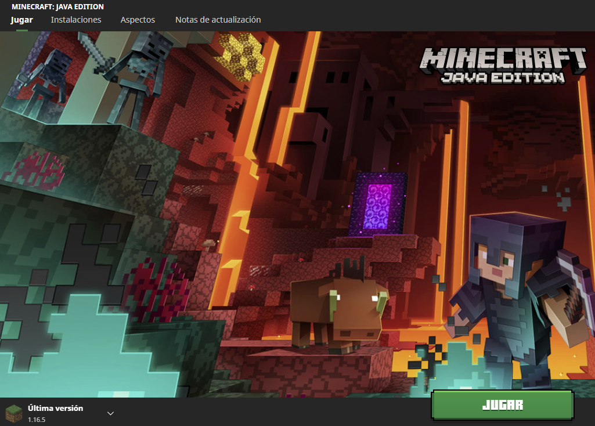Open the Notas de actualización tab
The width and height of the screenshot is (595, 426).
click(x=218, y=19)
